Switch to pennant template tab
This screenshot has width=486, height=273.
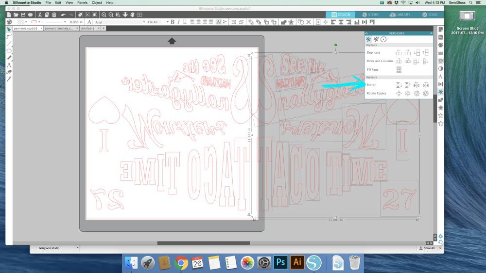(x=59, y=28)
